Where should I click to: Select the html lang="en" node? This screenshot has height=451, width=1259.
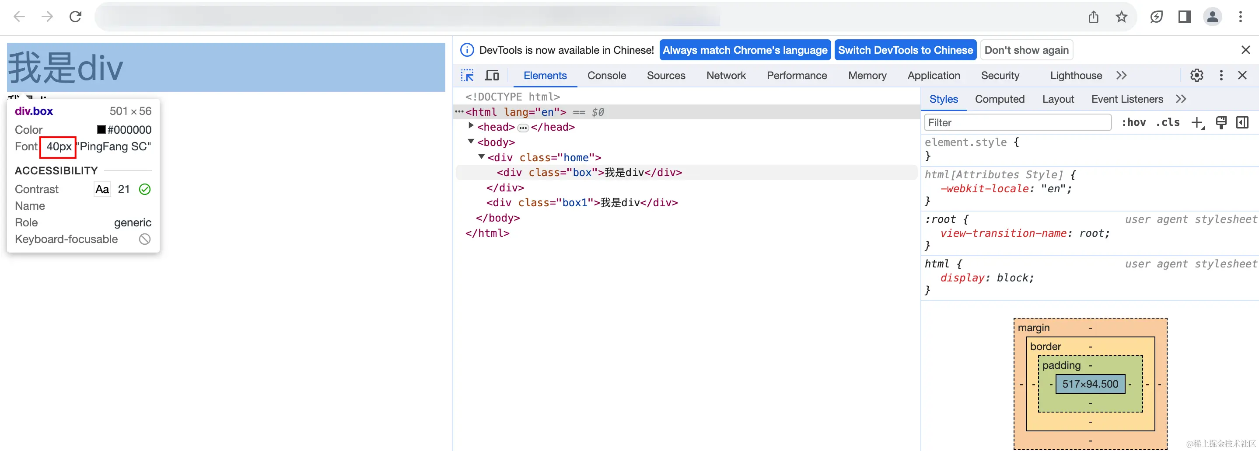click(686, 112)
